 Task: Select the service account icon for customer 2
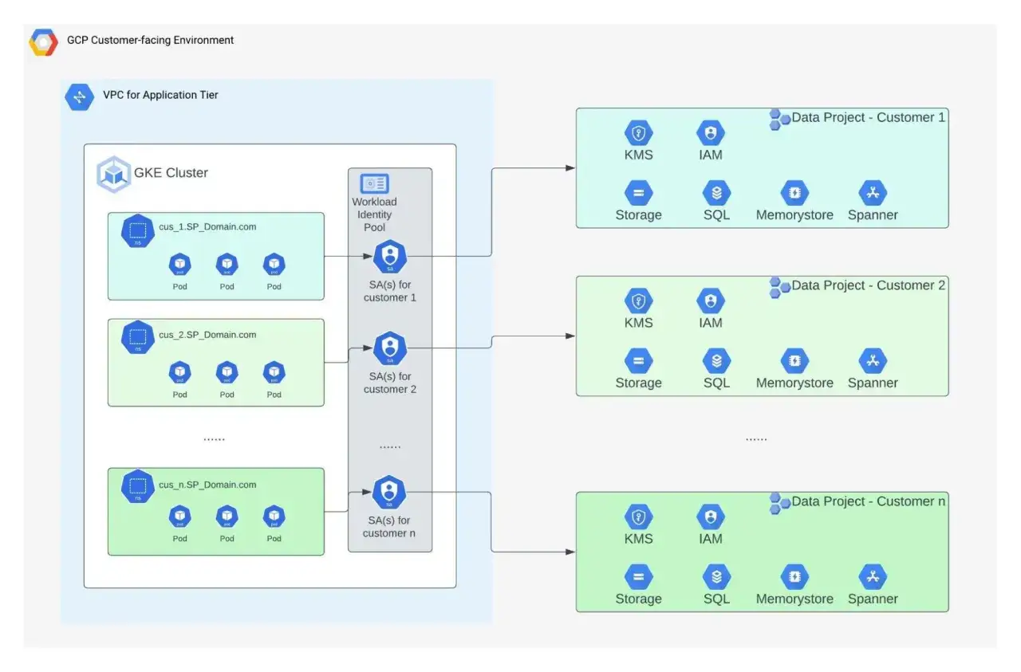point(389,348)
